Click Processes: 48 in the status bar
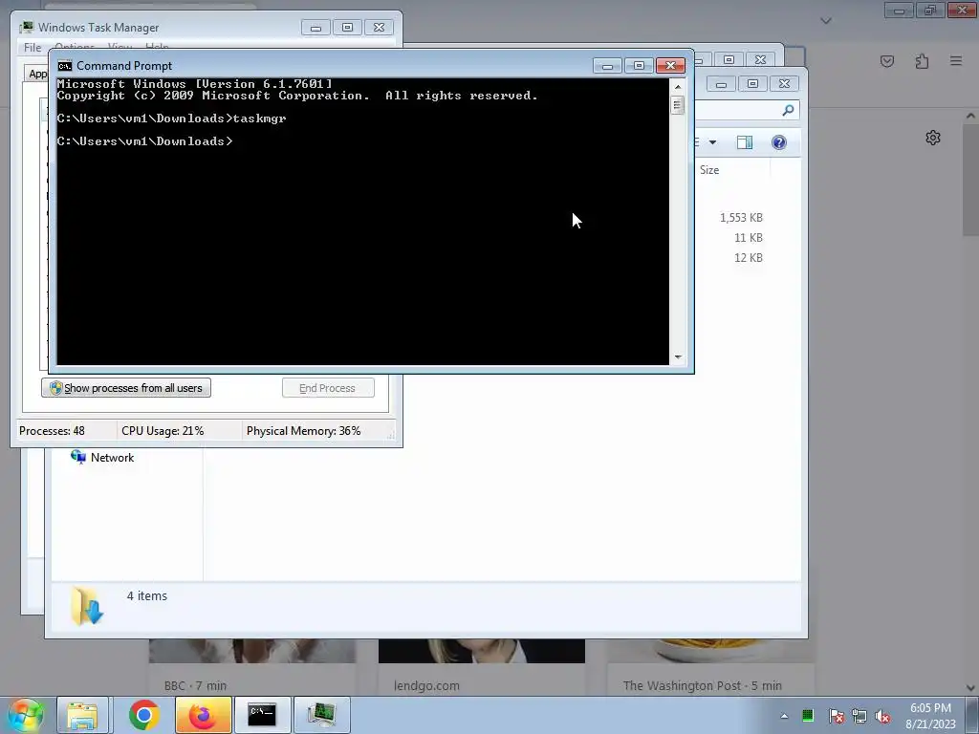 52,431
